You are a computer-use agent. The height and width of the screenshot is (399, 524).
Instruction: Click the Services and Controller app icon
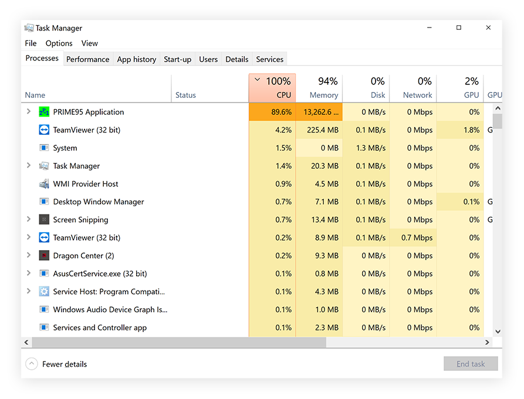tap(44, 328)
